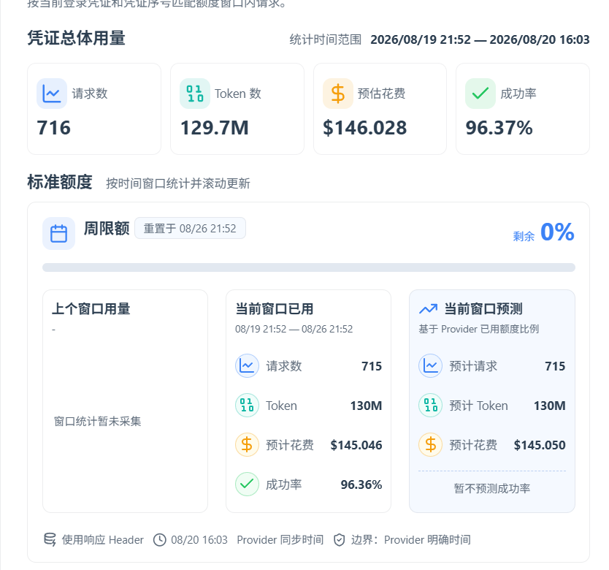Click the shield icon beside 边界
The width and height of the screenshot is (609, 570).
pos(340,539)
